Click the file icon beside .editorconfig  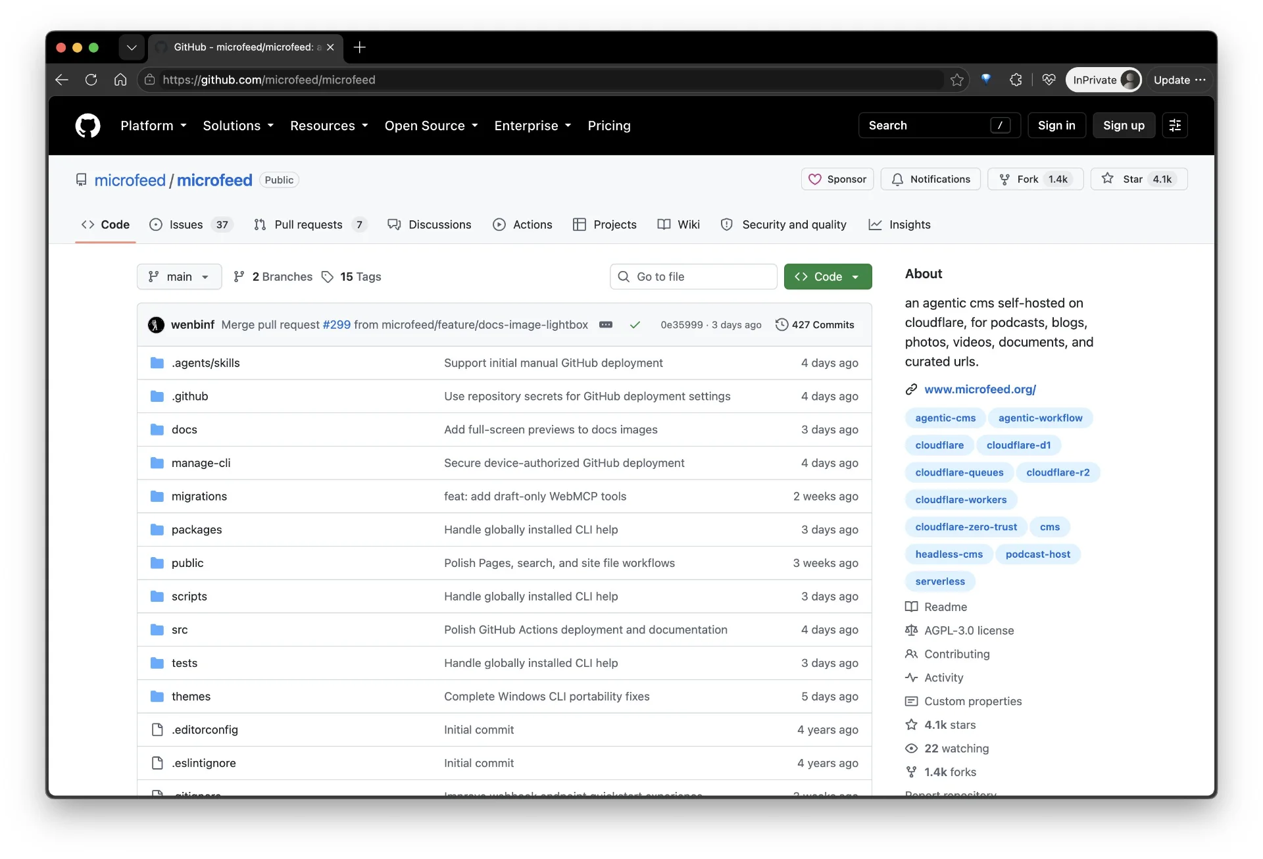pyautogui.click(x=157, y=730)
